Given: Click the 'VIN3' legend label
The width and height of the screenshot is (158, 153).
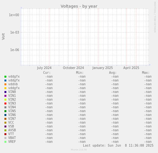Looking at the screenshot, I should (12, 103).
